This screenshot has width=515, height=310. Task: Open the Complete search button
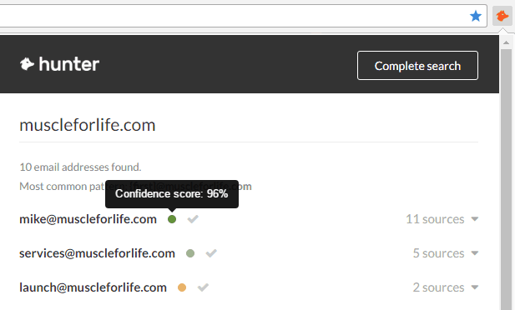point(417,65)
